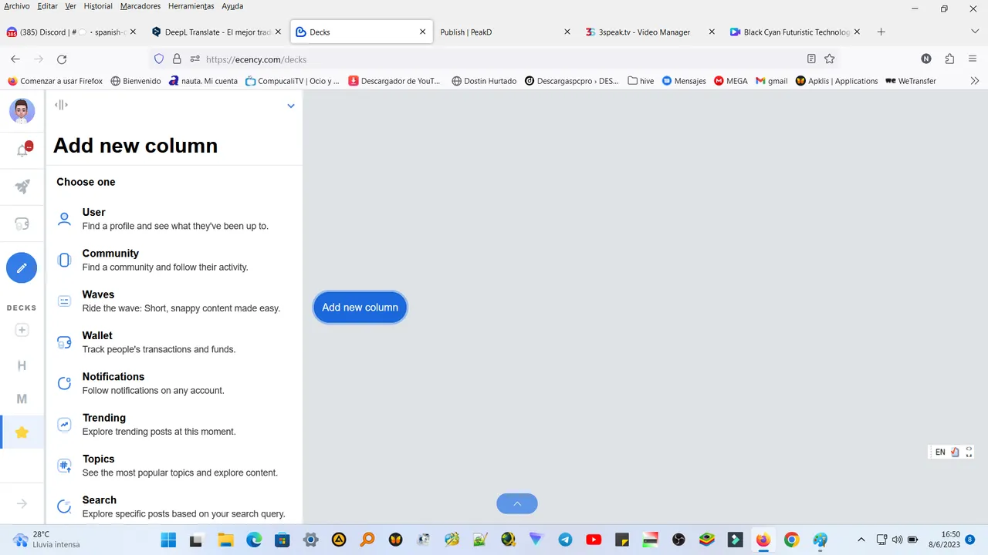The width and height of the screenshot is (988, 555).
Task: Focus the address bar showing ecency.com/decks
Action: coord(494,59)
